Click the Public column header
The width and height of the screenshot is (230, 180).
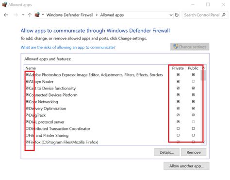coord(193,68)
